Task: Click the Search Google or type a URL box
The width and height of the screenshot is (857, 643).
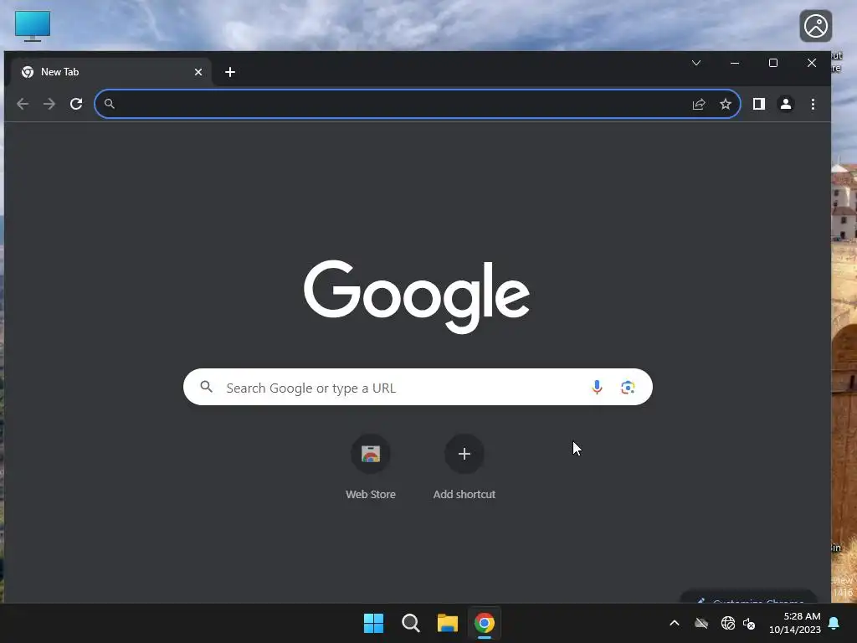Action: [x=418, y=387]
